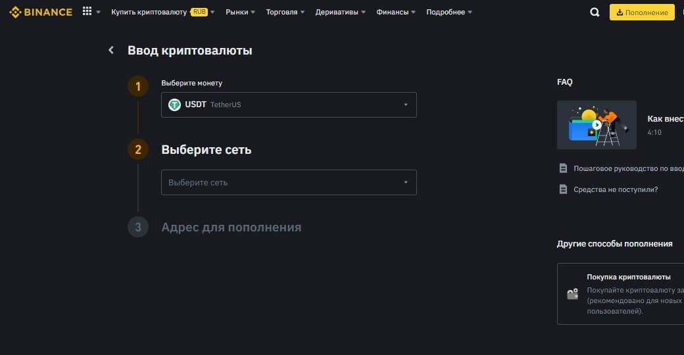This screenshot has width=684, height=355.
Task: Click the USDT Tether coin icon
Action: tap(174, 105)
